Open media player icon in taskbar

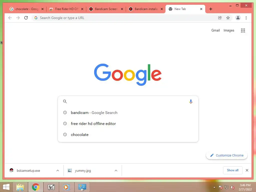(66, 187)
